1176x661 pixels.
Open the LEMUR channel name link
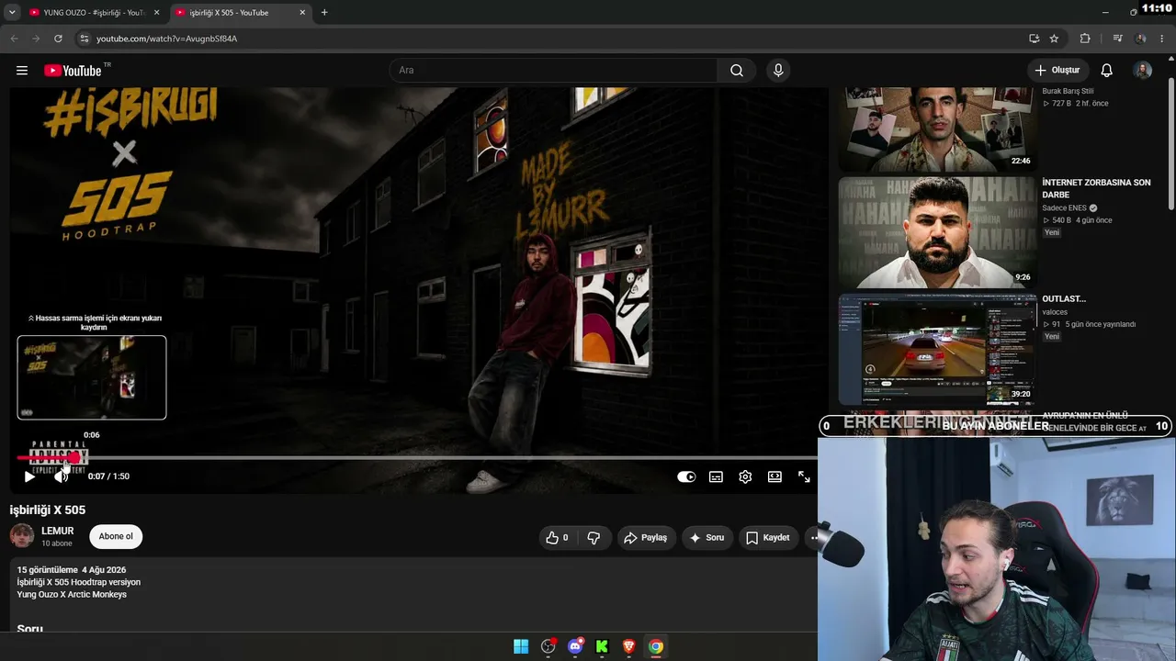click(58, 531)
